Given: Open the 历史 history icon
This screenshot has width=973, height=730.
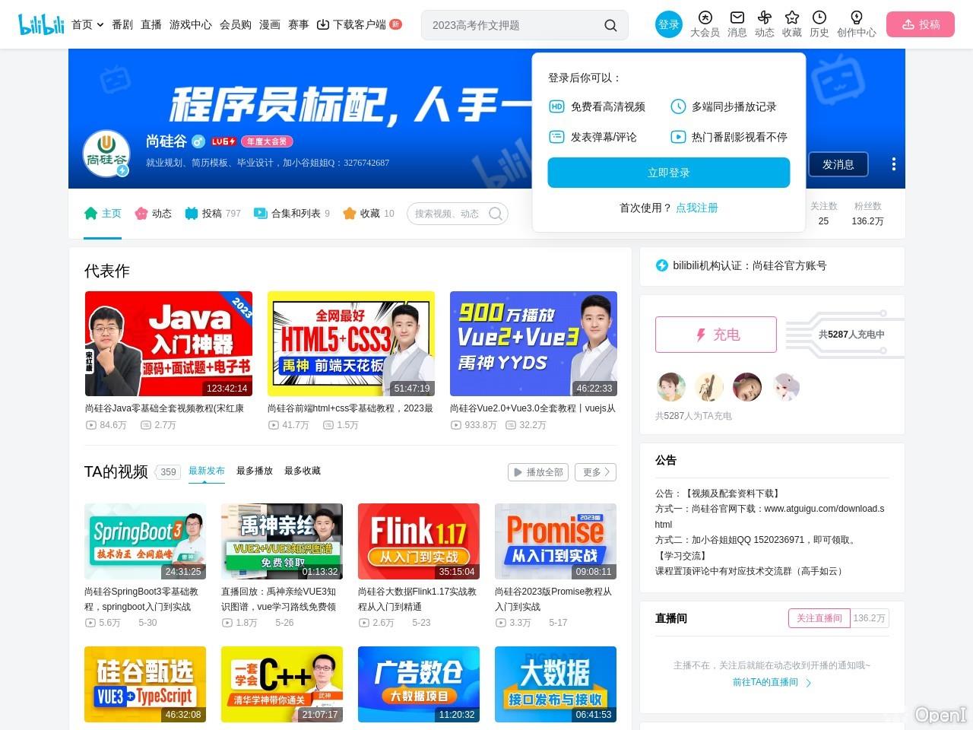Looking at the screenshot, I should click(819, 17).
